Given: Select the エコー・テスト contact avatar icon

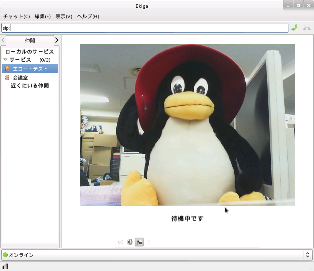Looking at the screenshot, I should pyautogui.click(x=7, y=68).
